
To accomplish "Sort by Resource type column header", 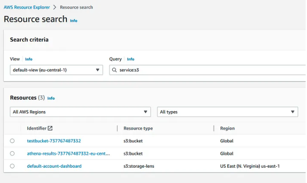I will point(138,128).
